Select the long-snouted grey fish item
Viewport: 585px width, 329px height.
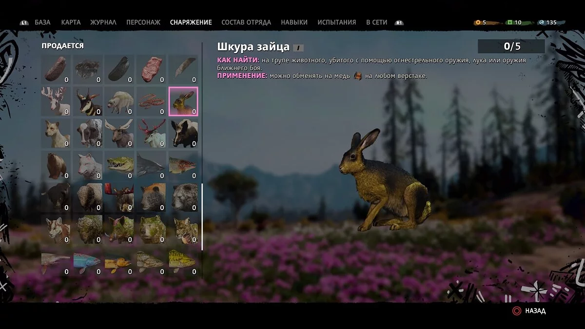[x=56, y=262]
